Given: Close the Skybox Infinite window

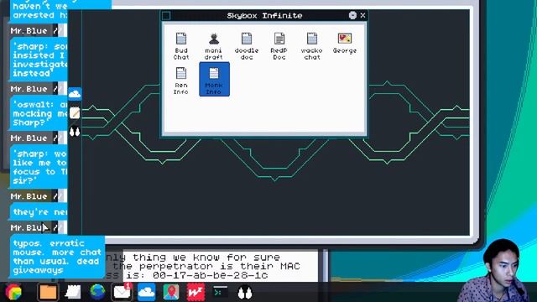Looking at the screenshot, I should click(x=362, y=15).
